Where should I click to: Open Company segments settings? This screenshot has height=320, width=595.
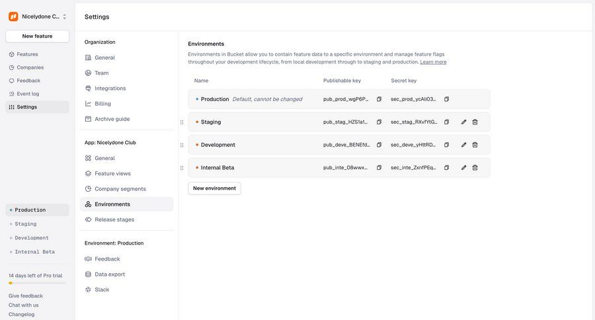click(127, 188)
